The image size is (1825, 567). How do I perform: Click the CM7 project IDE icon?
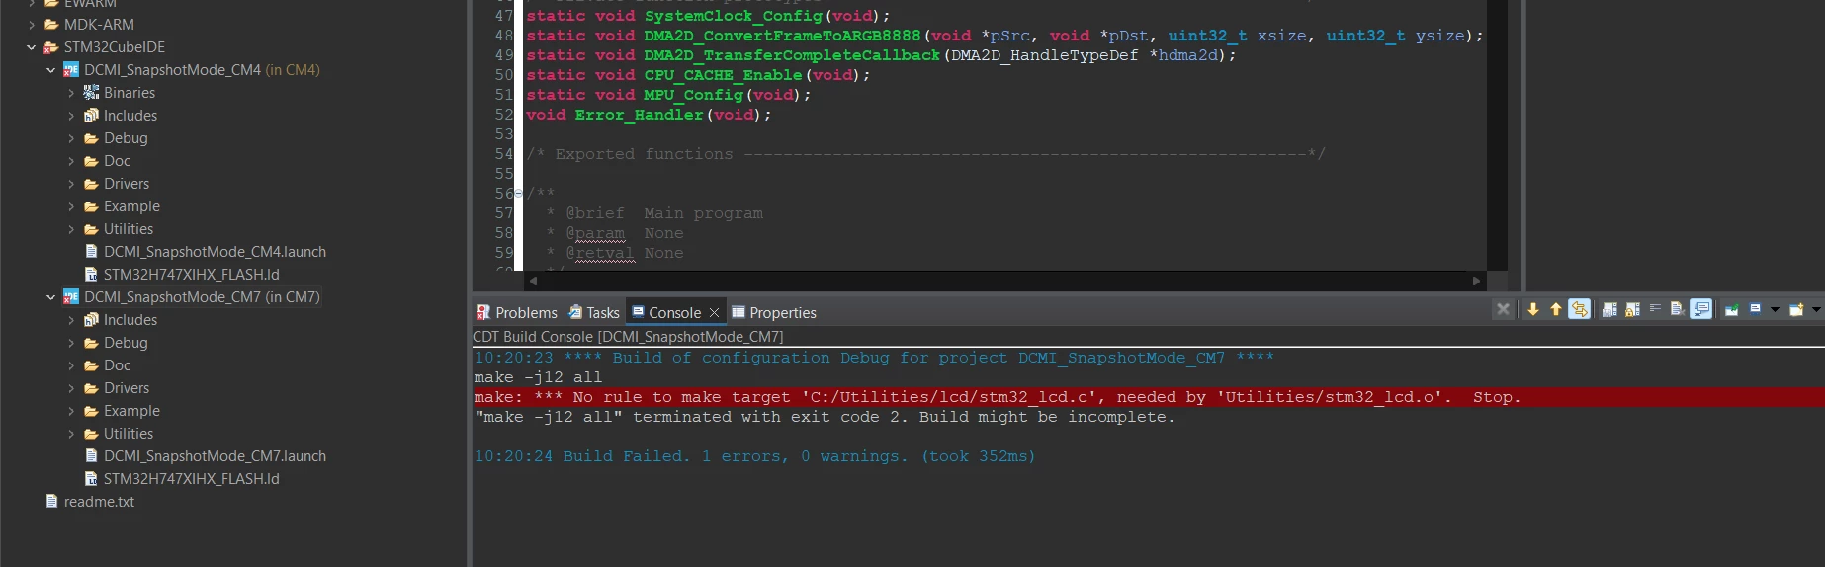click(71, 296)
